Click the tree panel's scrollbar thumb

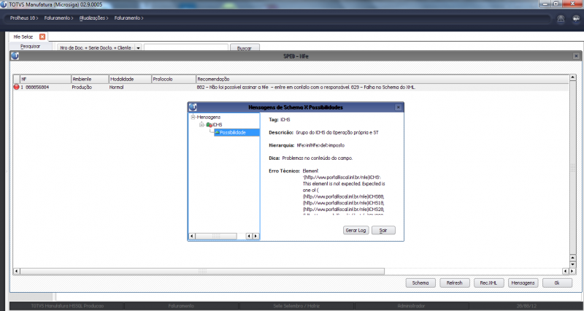pyautogui.click(x=216, y=236)
